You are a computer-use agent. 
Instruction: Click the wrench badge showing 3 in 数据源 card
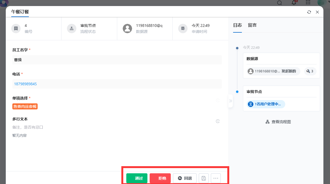point(310,71)
